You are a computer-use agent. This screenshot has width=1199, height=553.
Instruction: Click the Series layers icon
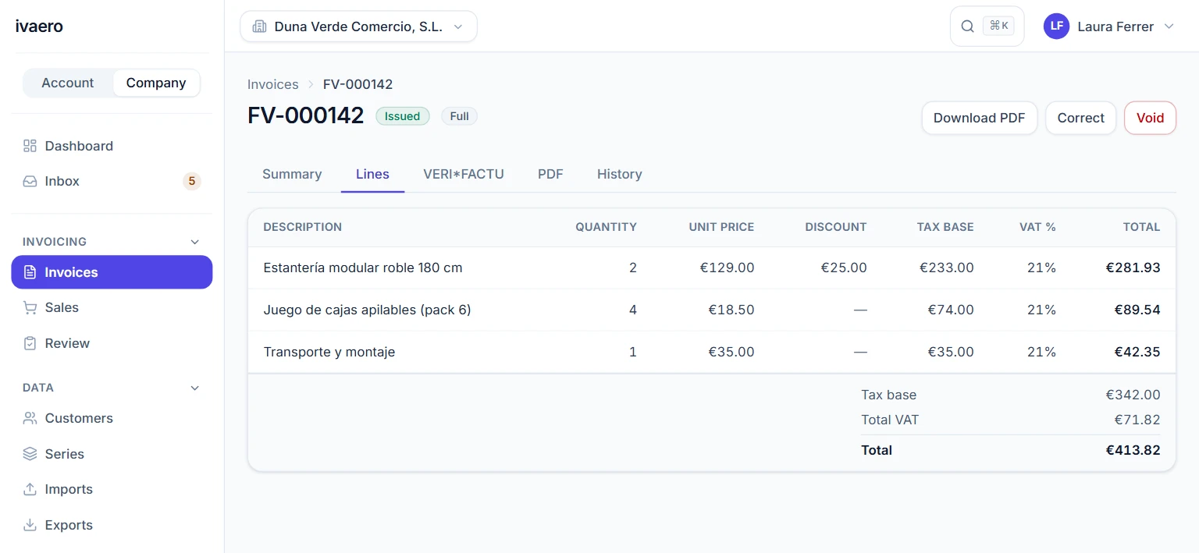[30, 454]
